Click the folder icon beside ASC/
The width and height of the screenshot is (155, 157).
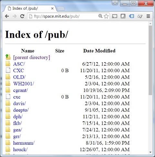[x=8, y=63]
